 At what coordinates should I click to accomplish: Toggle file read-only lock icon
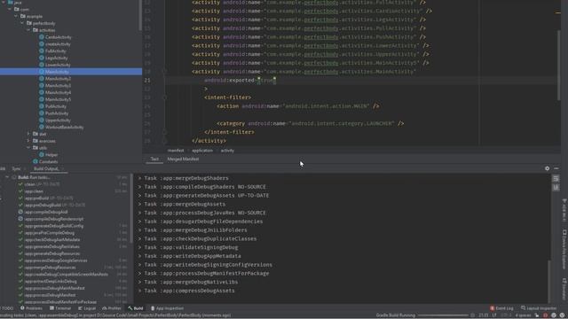pyautogui.click(x=537, y=315)
